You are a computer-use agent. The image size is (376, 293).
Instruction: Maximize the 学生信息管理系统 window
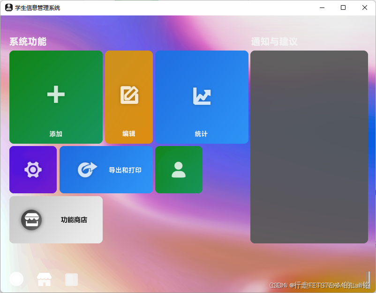click(x=343, y=7)
